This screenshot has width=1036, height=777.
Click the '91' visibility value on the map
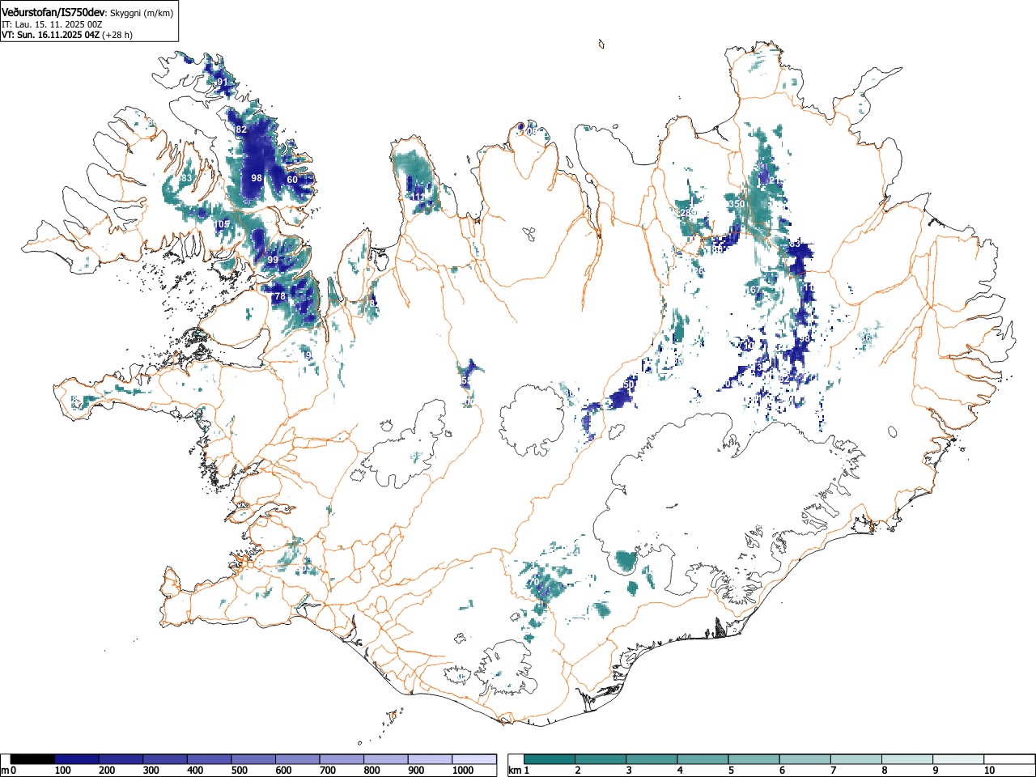pos(223,82)
